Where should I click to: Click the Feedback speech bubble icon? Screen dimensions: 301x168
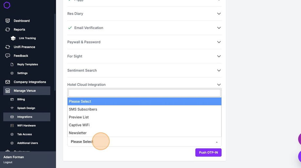point(8,56)
